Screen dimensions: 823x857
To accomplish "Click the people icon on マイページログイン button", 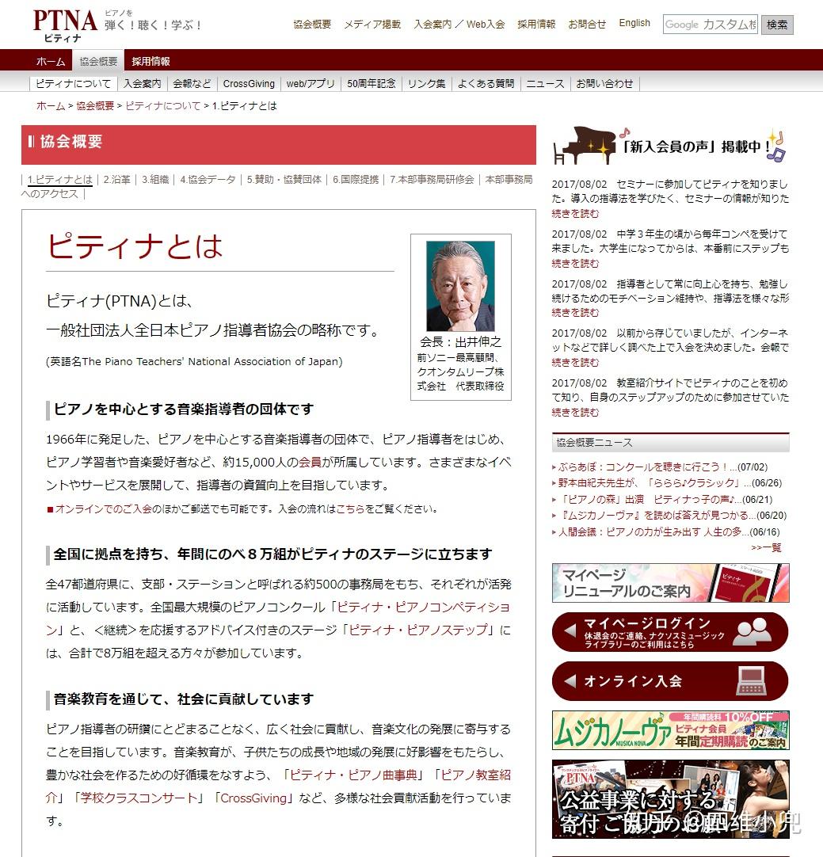I will tap(752, 631).
